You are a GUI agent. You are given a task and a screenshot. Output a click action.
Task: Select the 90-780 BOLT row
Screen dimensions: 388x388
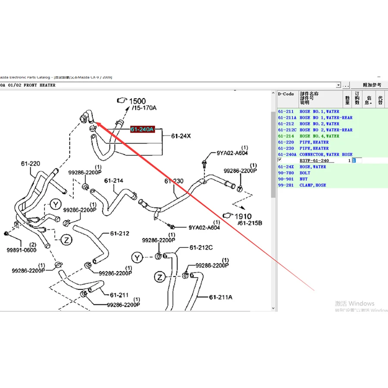pos(332,173)
